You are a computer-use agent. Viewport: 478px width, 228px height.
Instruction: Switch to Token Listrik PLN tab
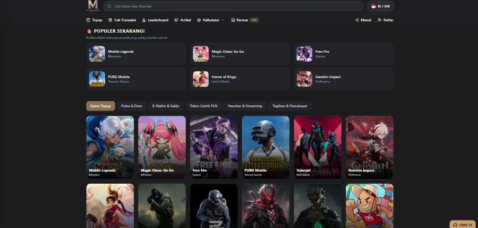pyautogui.click(x=204, y=106)
